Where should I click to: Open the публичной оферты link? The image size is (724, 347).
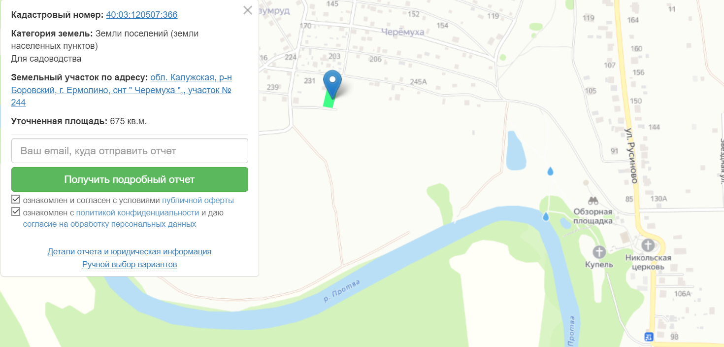point(197,201)
